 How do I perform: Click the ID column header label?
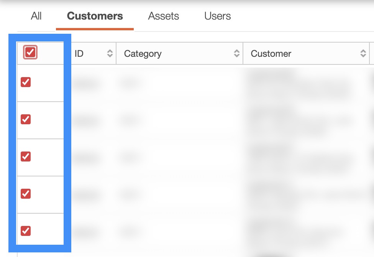[x=79, y=54]
